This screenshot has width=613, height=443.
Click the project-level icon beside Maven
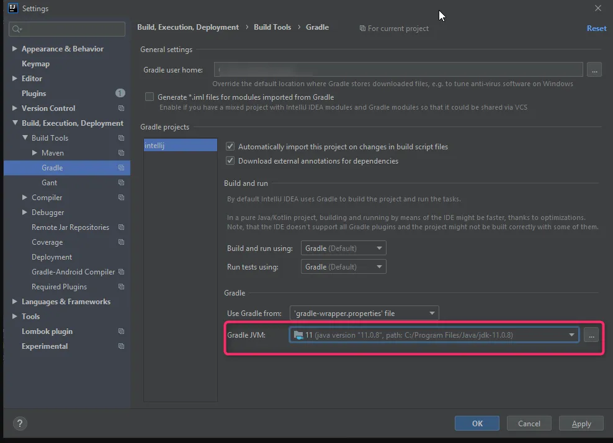click(x=121, y=152)
